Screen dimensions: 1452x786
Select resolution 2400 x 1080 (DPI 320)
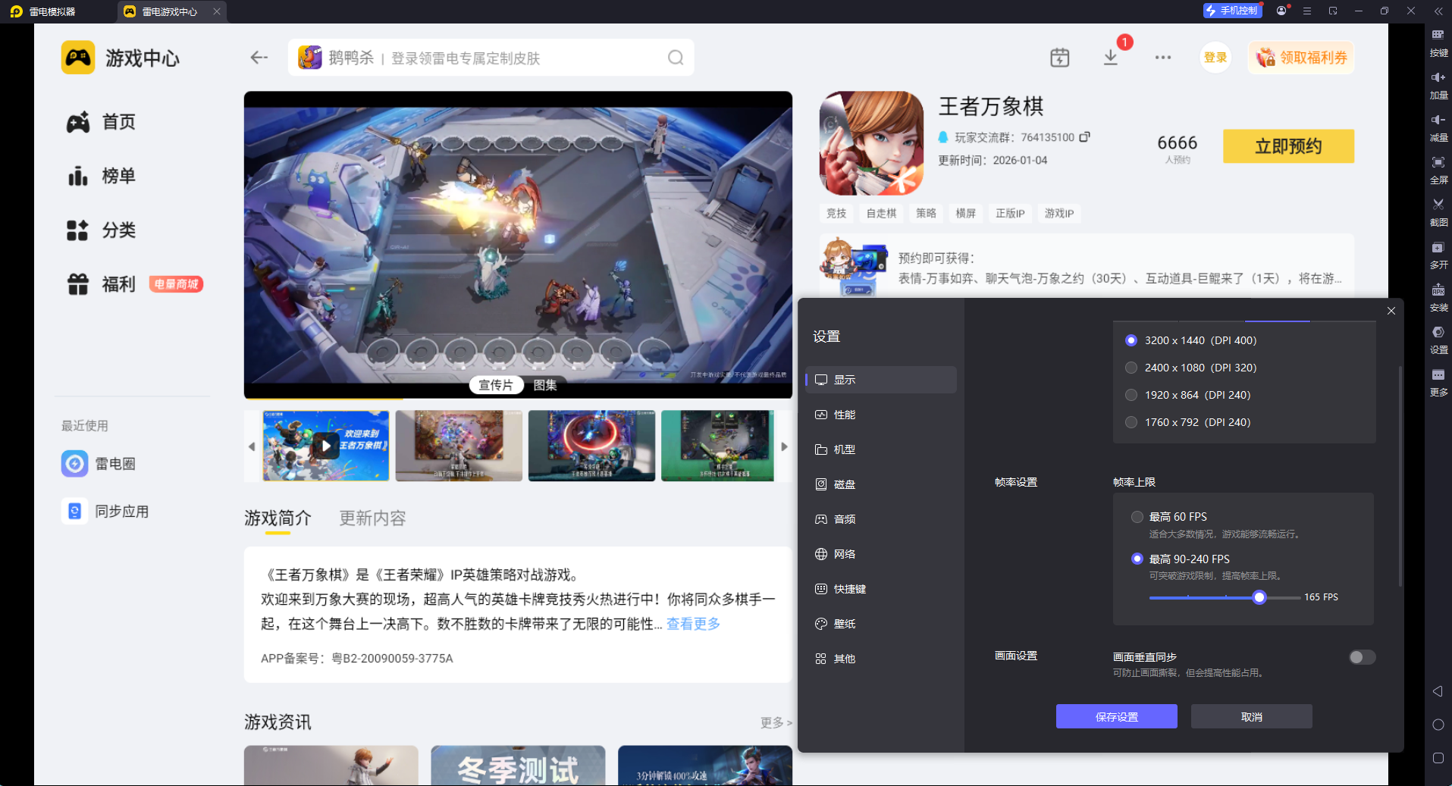(1131, 368)
